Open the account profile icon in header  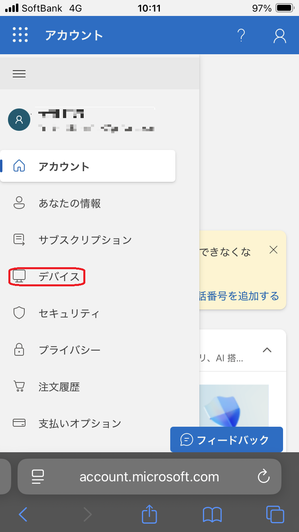coord(280,35)
